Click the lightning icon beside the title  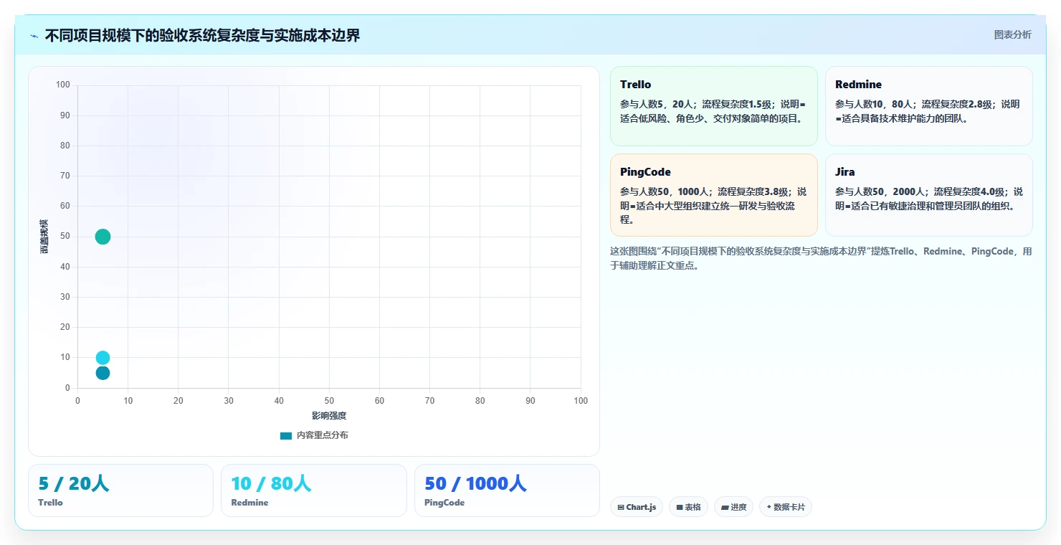34,36
